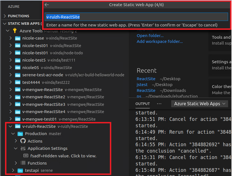Switch to the OUTPUT tab
The width and height of the screenshot is (232, 176).
142,104
